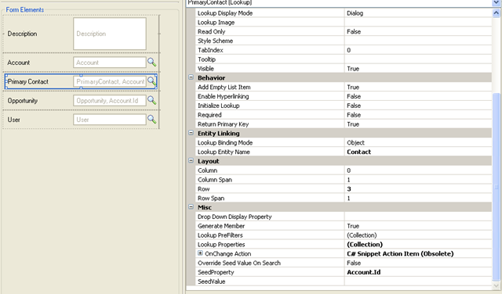Select the Opportunity form label

point(23,101)
